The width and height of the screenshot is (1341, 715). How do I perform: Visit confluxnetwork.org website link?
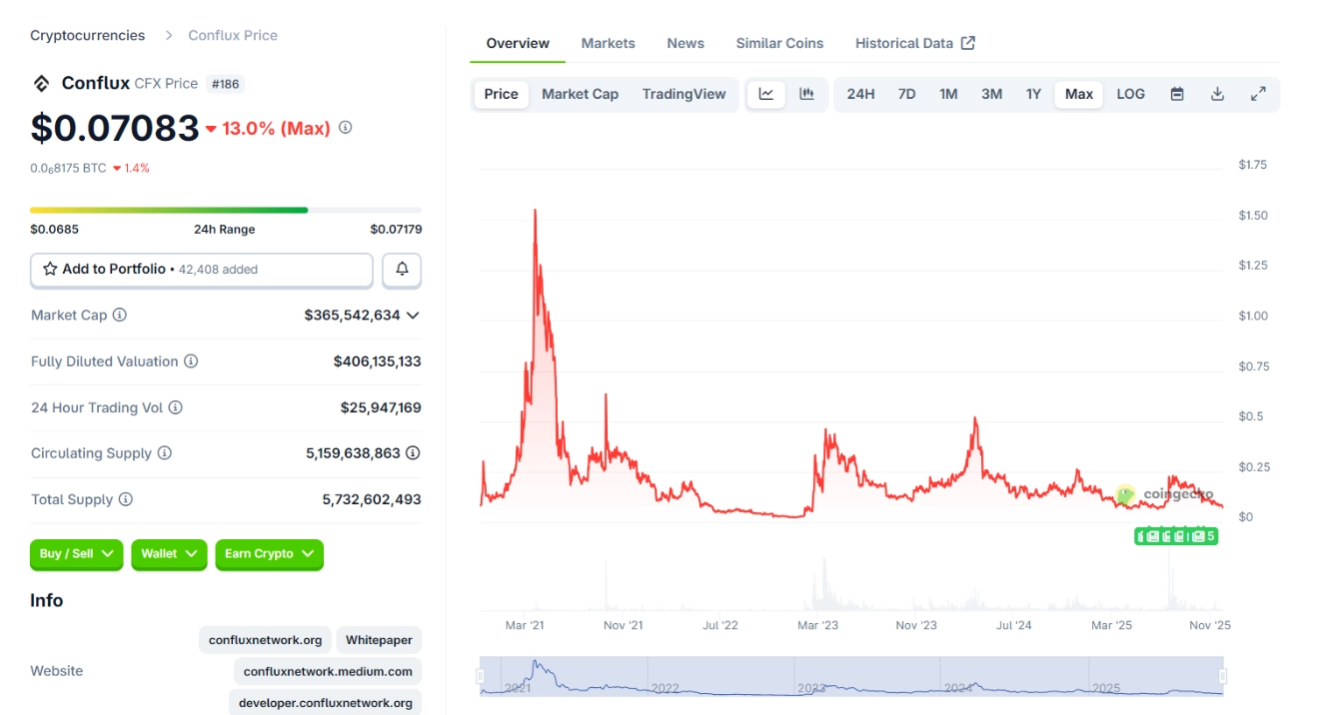(264, 639)
